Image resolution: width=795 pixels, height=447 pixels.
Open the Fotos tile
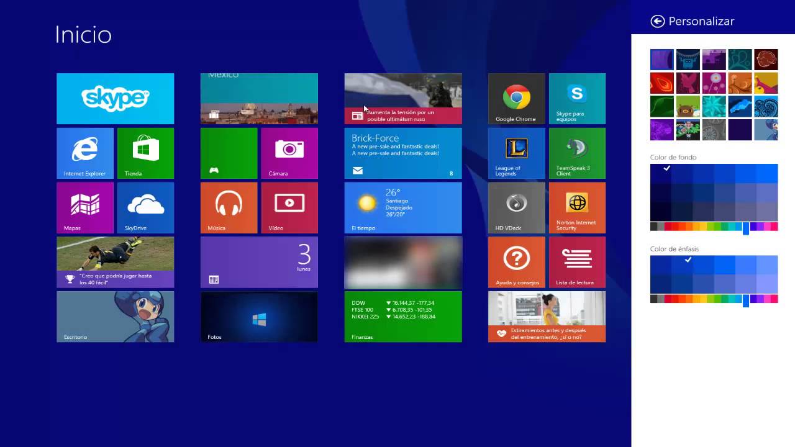click(259, 317)
